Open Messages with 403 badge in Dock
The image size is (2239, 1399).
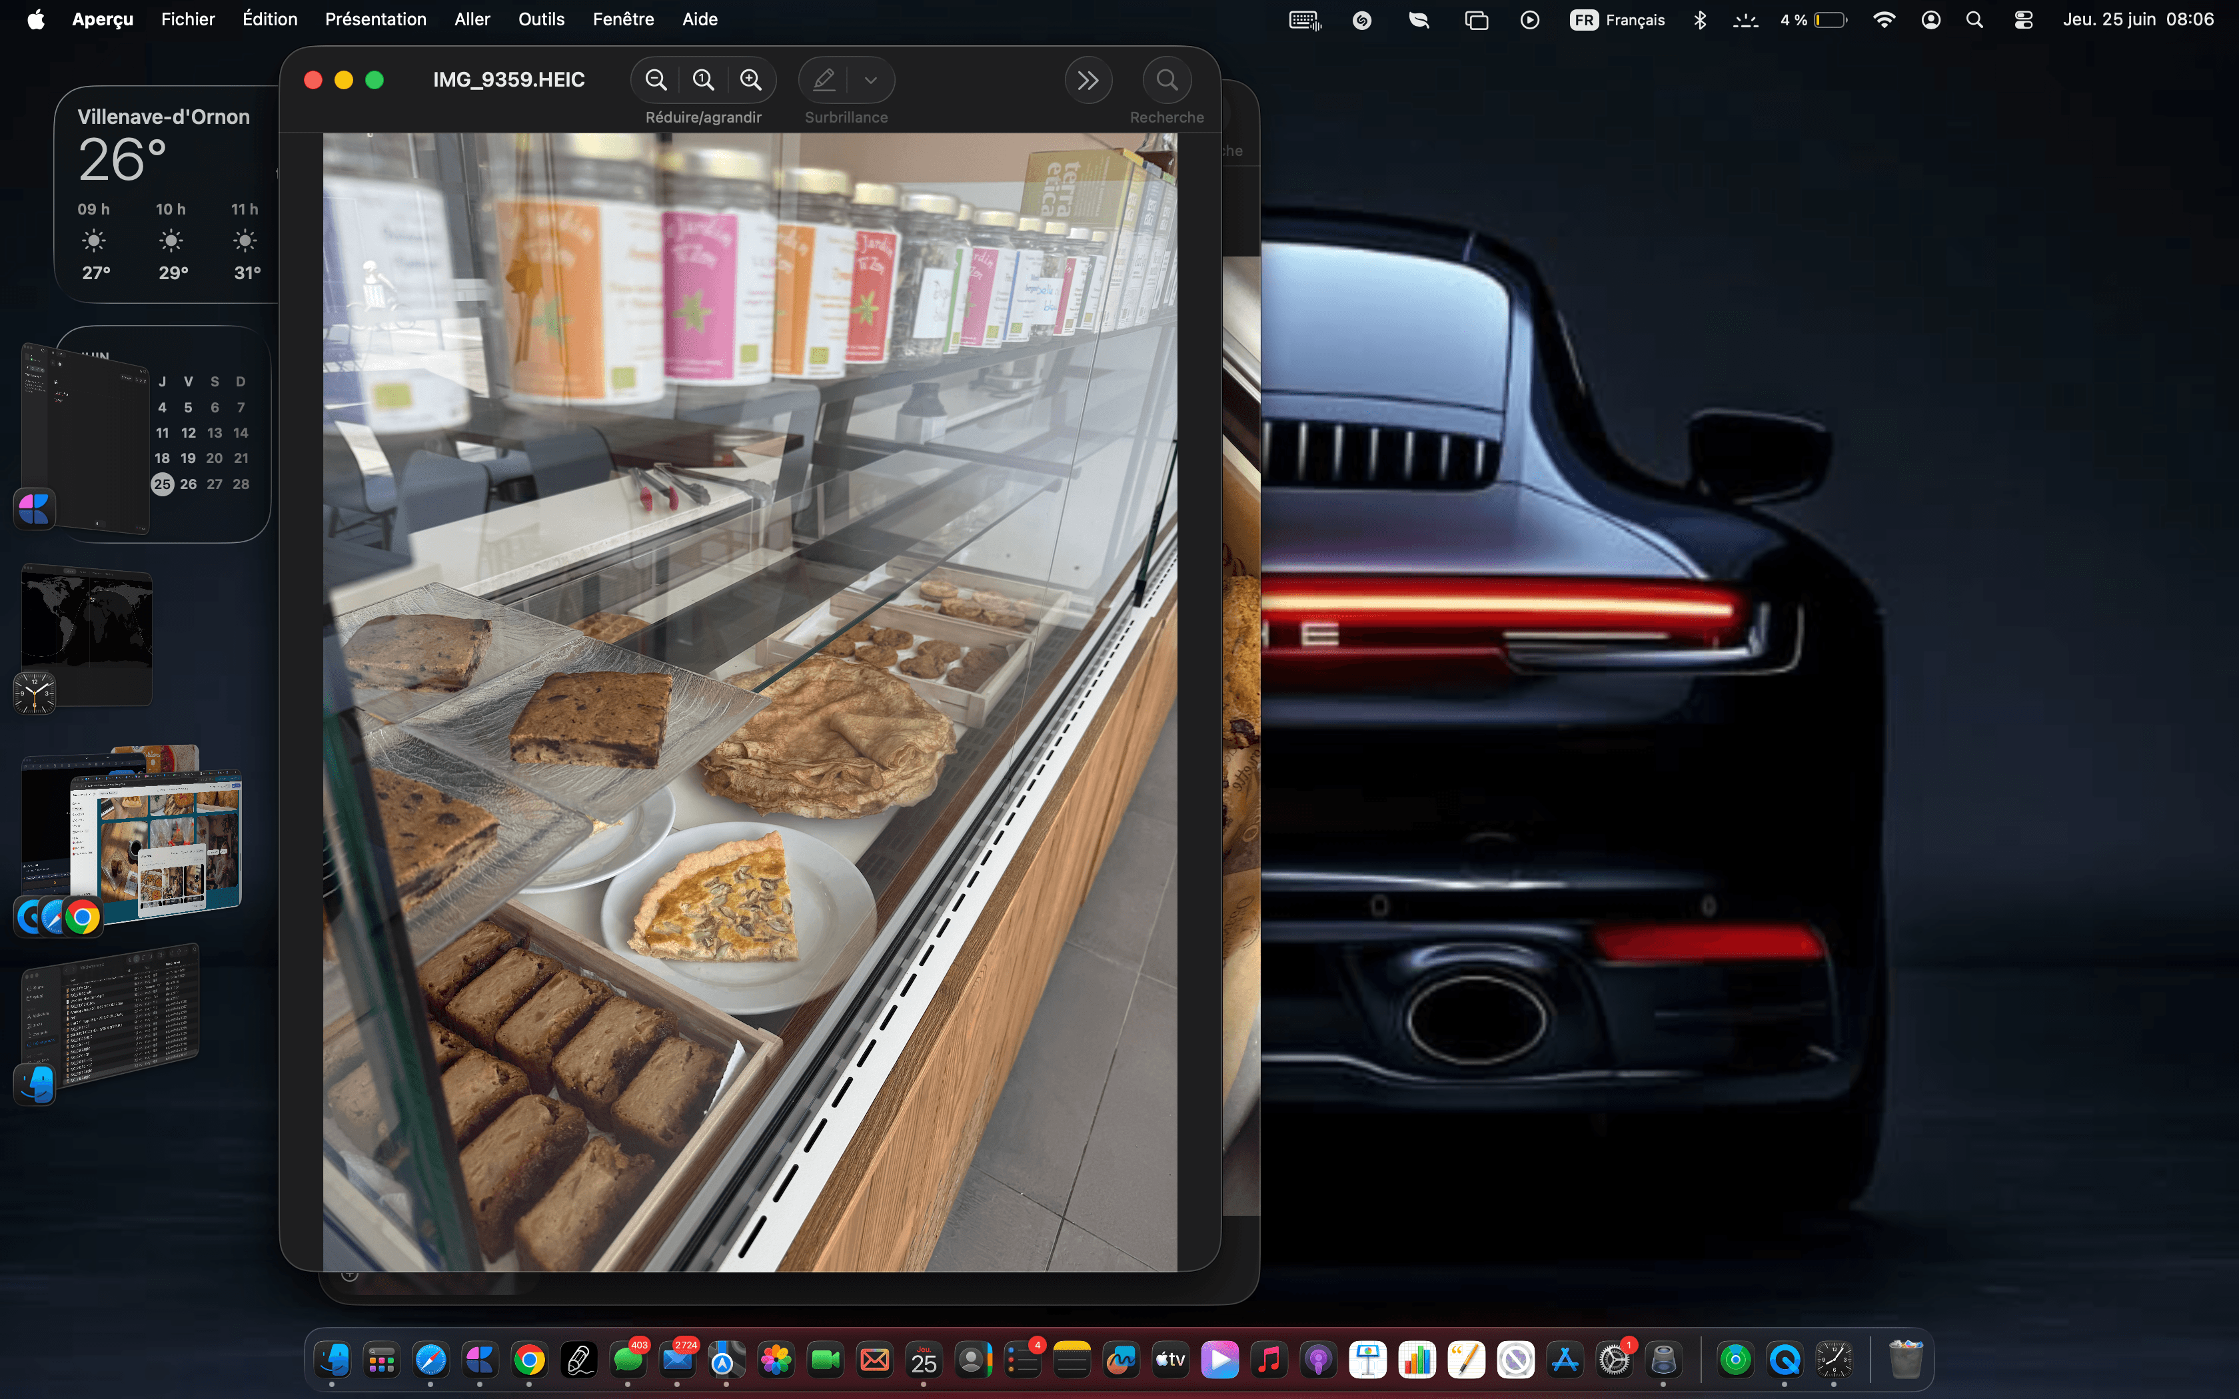tap(628, 1360)
